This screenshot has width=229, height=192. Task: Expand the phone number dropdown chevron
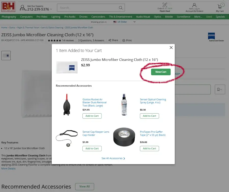(51, 9)
